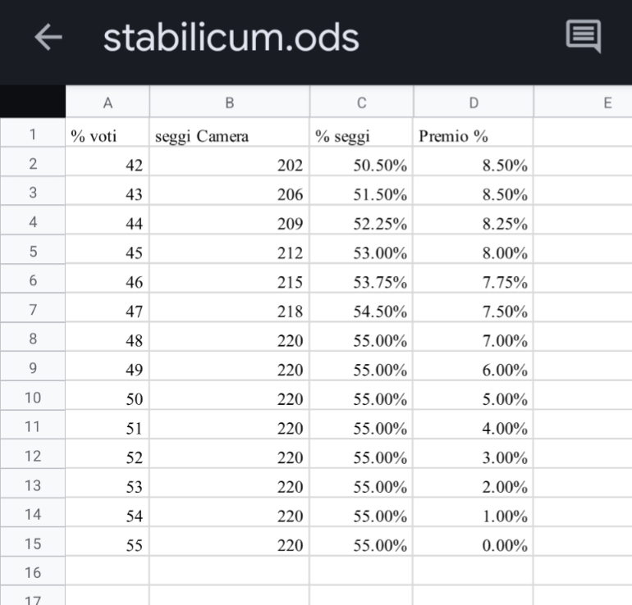Select the "% voti" cell
Image resolution: width=632 pixels, height=605 pixels.
(x=108, y=133)
